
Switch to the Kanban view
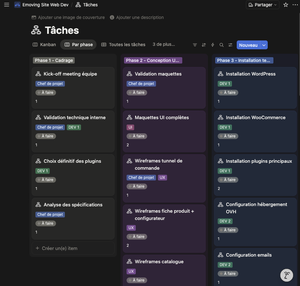pos(44,44)
